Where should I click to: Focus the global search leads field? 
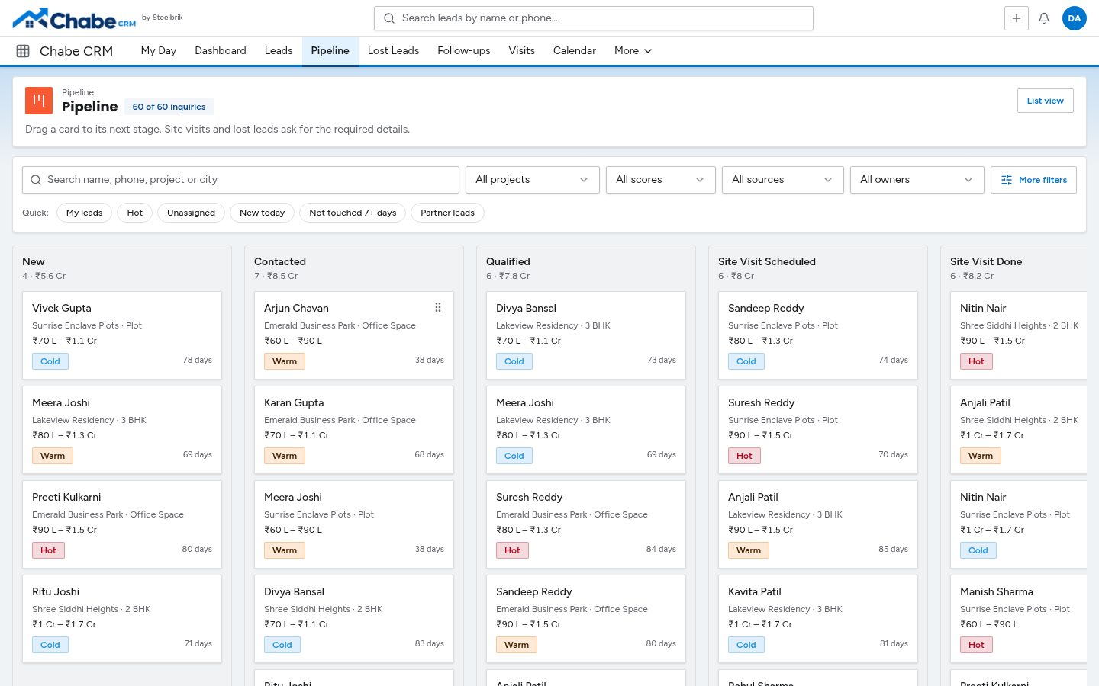[594, 18]
